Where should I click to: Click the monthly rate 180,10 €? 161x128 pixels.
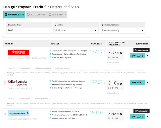point(97,113)
